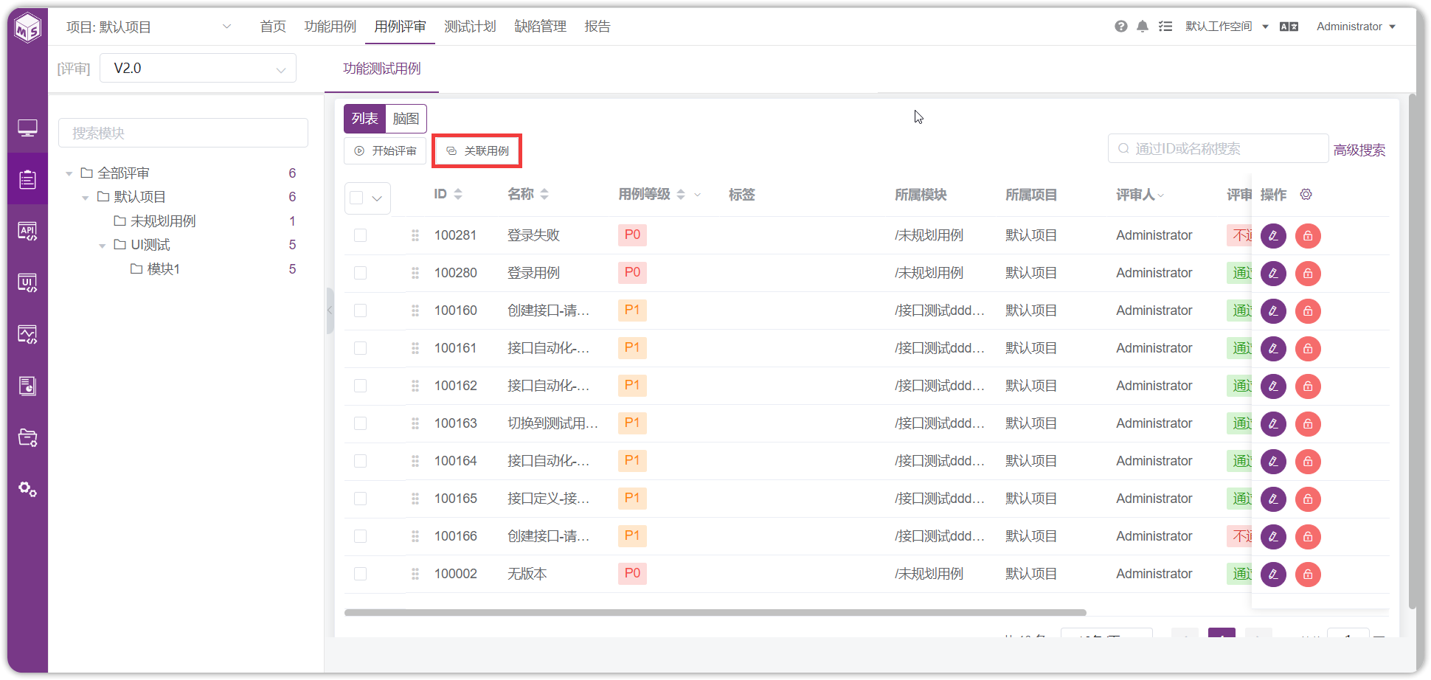Click the help question mark icon
1431x680 pixels.
click(x=1120, y=27)
